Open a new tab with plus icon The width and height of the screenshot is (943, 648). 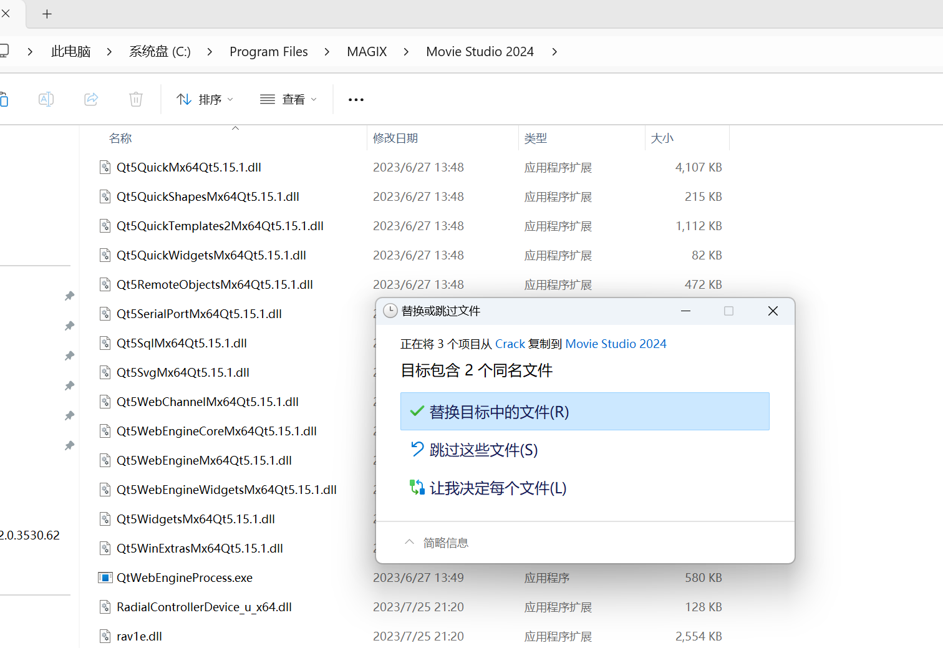coord(47,14)
